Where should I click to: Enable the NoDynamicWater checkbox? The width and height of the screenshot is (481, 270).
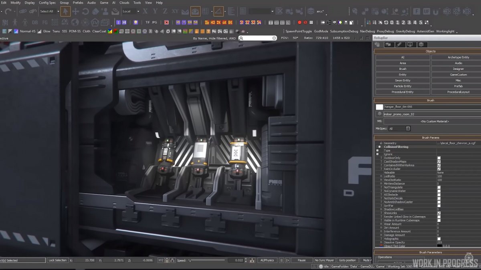pos(439,191)
